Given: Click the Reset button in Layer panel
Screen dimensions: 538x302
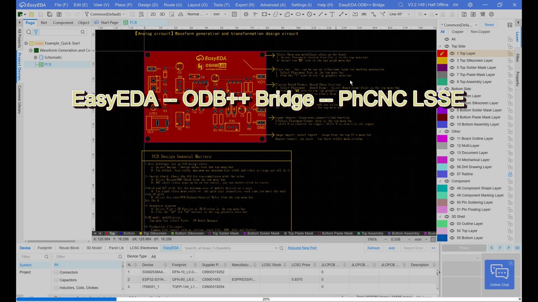Looking at the screenshot, I should coord(489,25).
